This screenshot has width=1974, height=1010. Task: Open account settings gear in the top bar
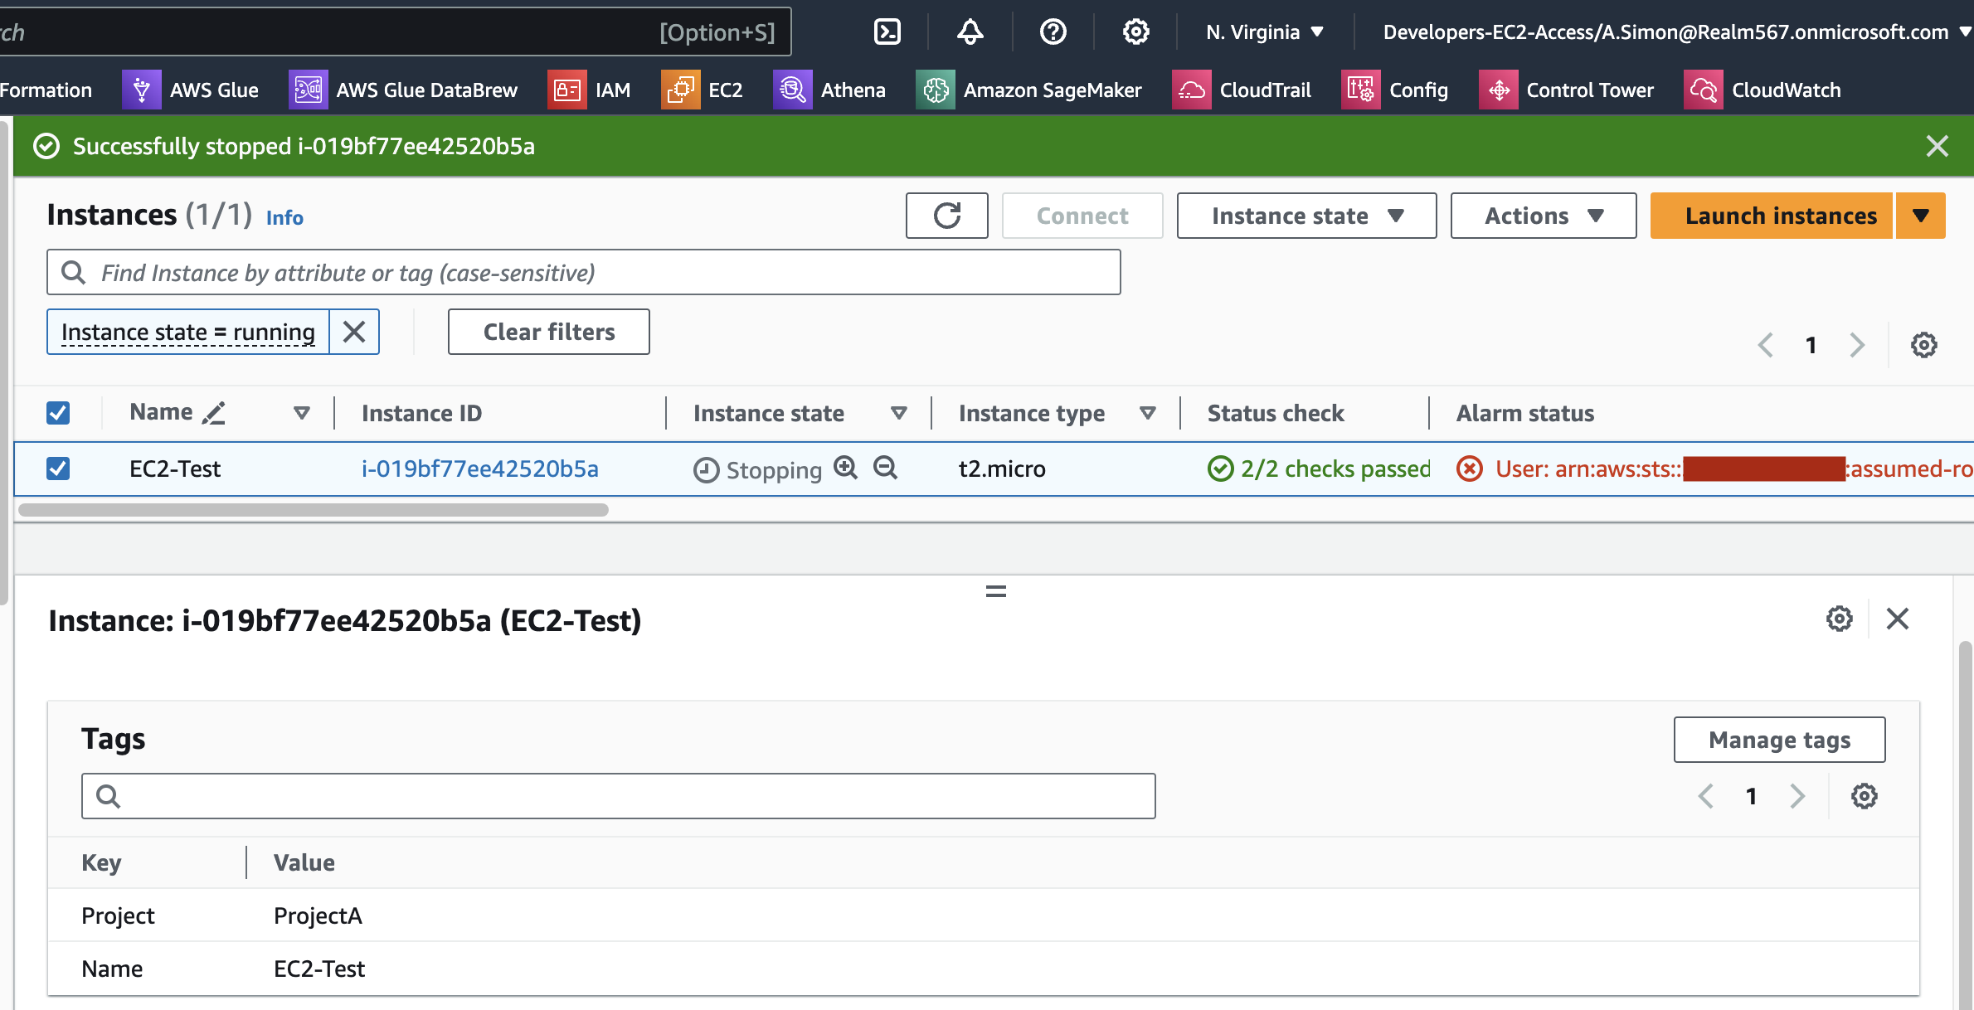pyautogui.click(x=1135, y=32)
